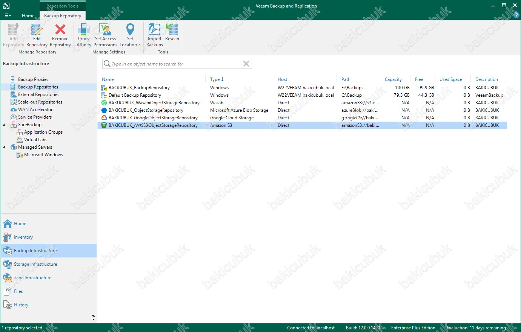
Task: Select Application Groups under SureBackup
Action: point(43,132)
